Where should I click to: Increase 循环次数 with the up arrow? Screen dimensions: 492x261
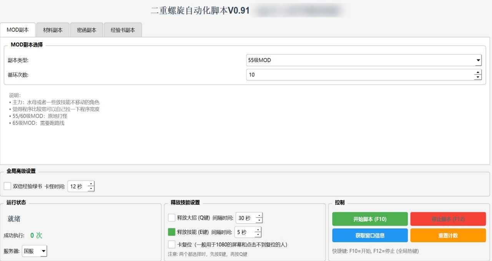pos(478,72)
